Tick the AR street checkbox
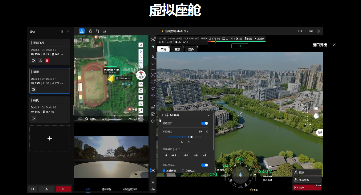This screenshot has width=361, height=195. 161,115
